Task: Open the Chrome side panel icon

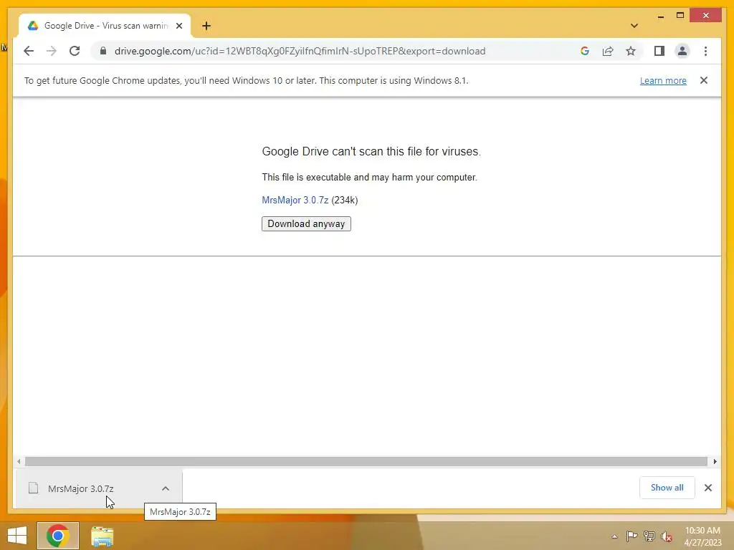Action: 659,51
